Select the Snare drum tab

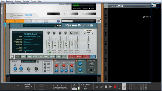pos(24,57)
